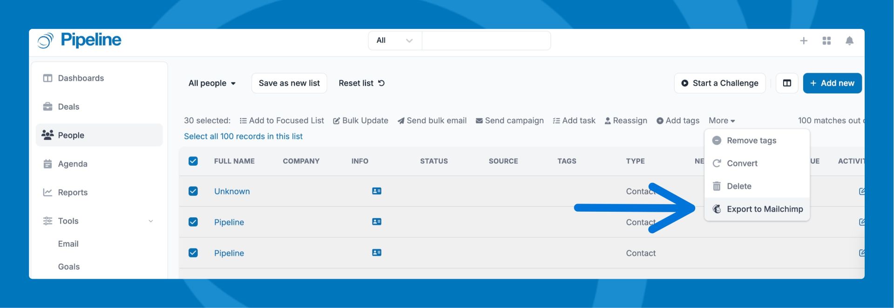This screenshot has width=894, height=308.
Task: Click Add to Focused List
Action: [282, 121]
